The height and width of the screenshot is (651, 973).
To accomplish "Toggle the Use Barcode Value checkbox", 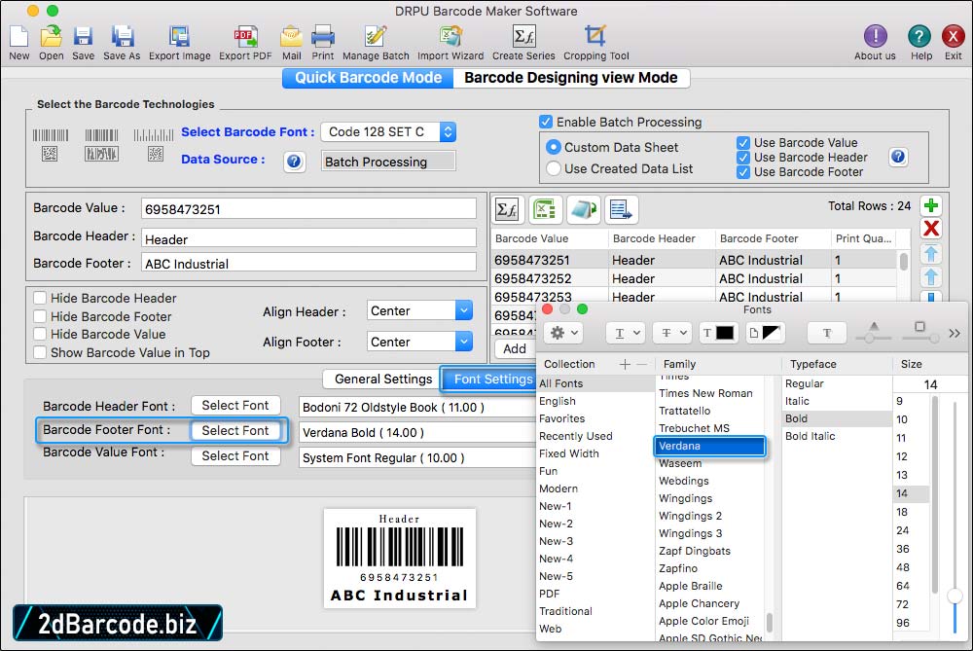I will 742,143.
